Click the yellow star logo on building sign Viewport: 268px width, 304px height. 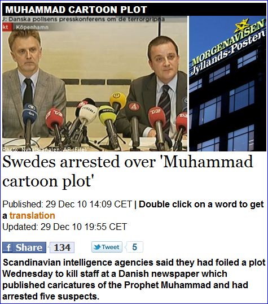coord(242,25)
